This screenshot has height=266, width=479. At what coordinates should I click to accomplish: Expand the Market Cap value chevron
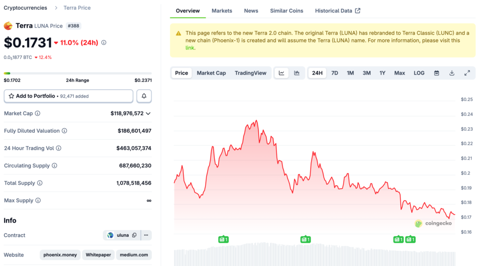click(148, 113)
